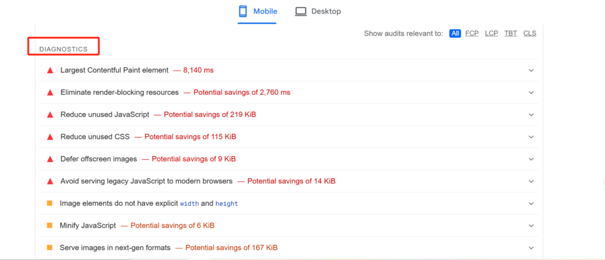Click the Desktop laptop icon

click(x=301, y=12)
